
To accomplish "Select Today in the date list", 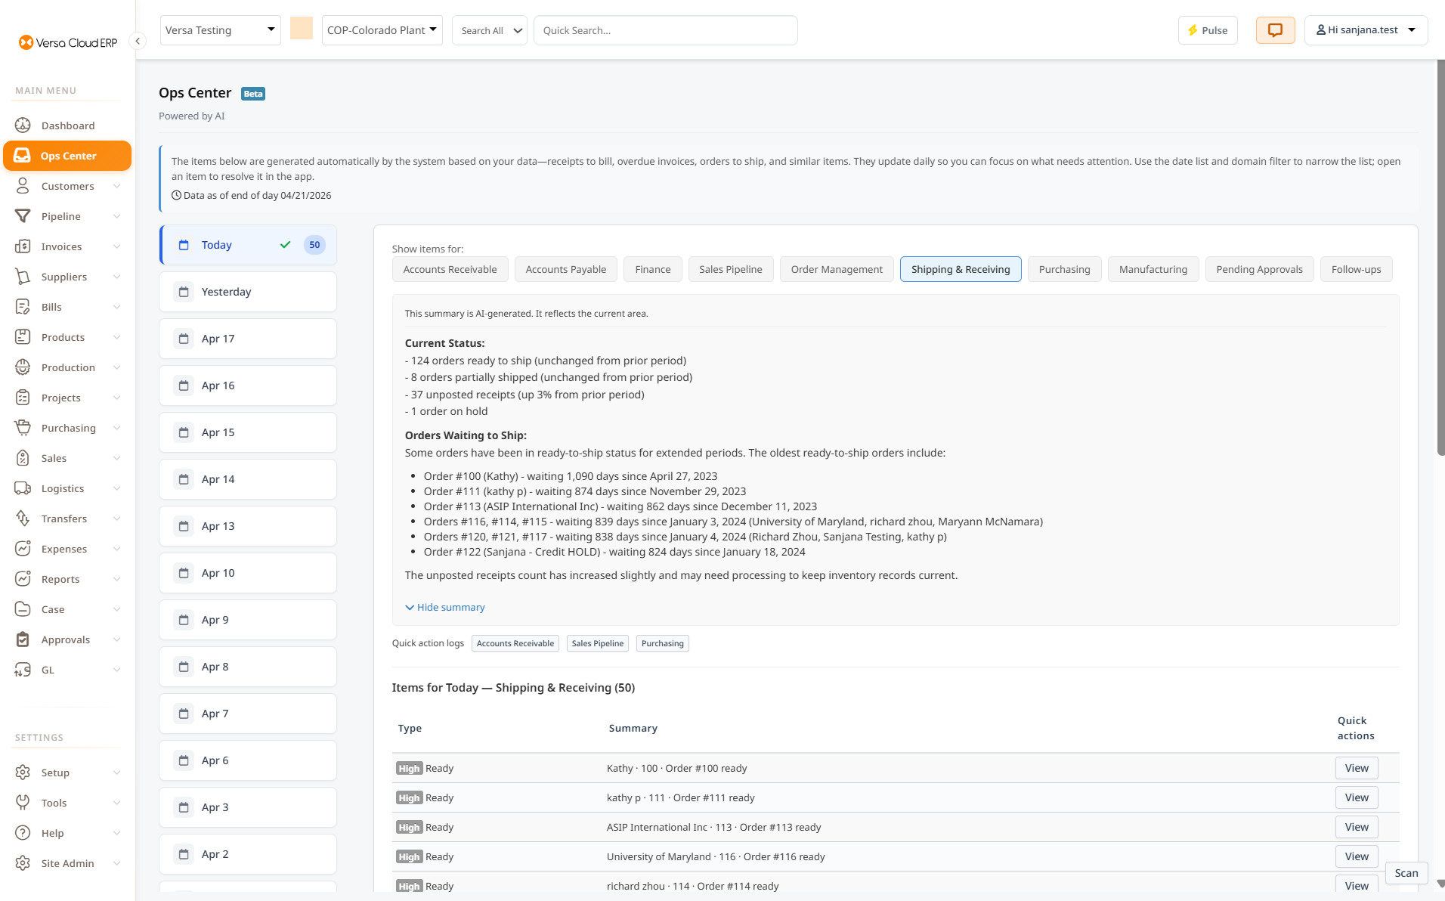I will [x=248, y=245].
